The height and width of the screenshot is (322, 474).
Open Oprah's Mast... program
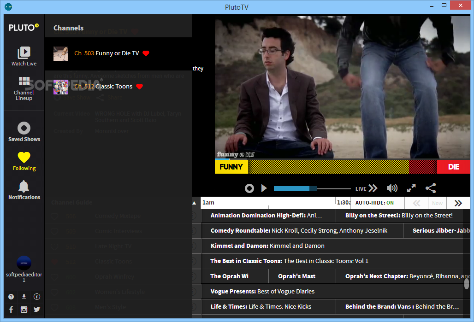[x=302, y=276]
